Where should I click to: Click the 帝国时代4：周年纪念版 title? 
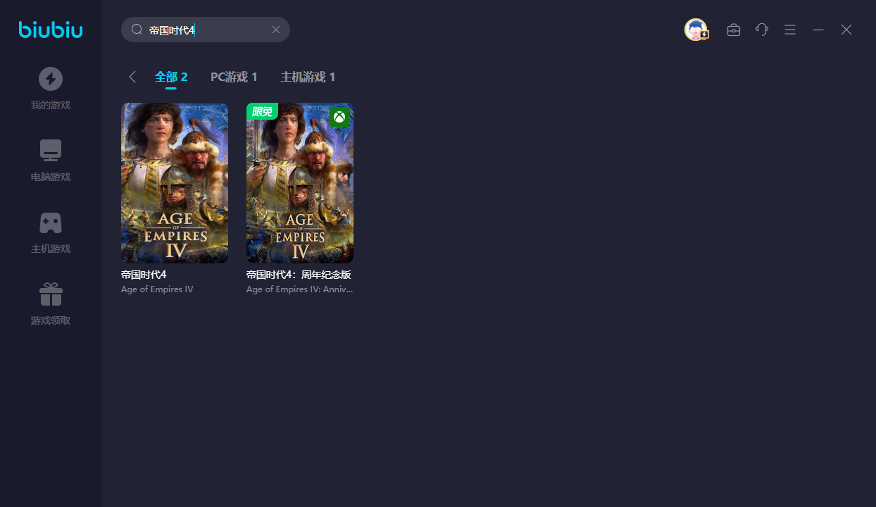[299, 275]
